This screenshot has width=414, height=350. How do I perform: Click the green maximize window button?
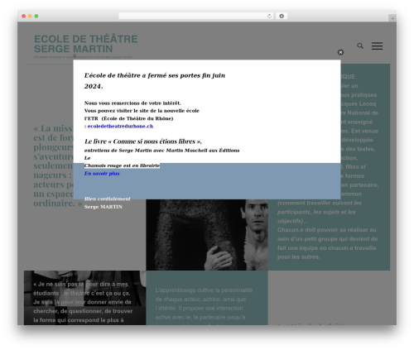(36, 17)
